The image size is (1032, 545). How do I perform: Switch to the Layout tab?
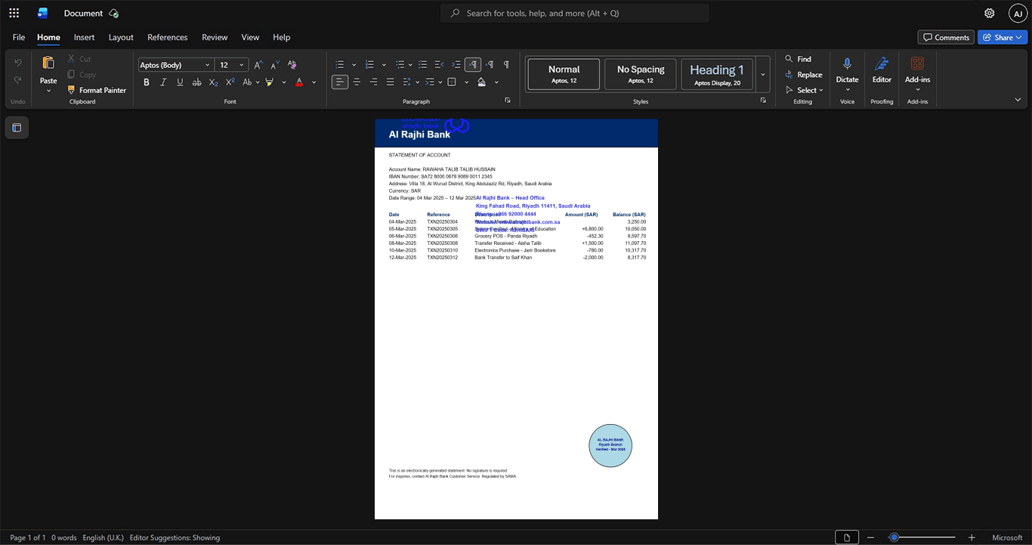pyautogui.click(x=121, y=37)
